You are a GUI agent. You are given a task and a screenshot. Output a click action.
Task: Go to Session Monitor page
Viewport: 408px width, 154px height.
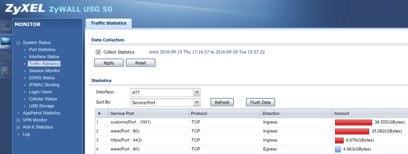pos(44,71)
